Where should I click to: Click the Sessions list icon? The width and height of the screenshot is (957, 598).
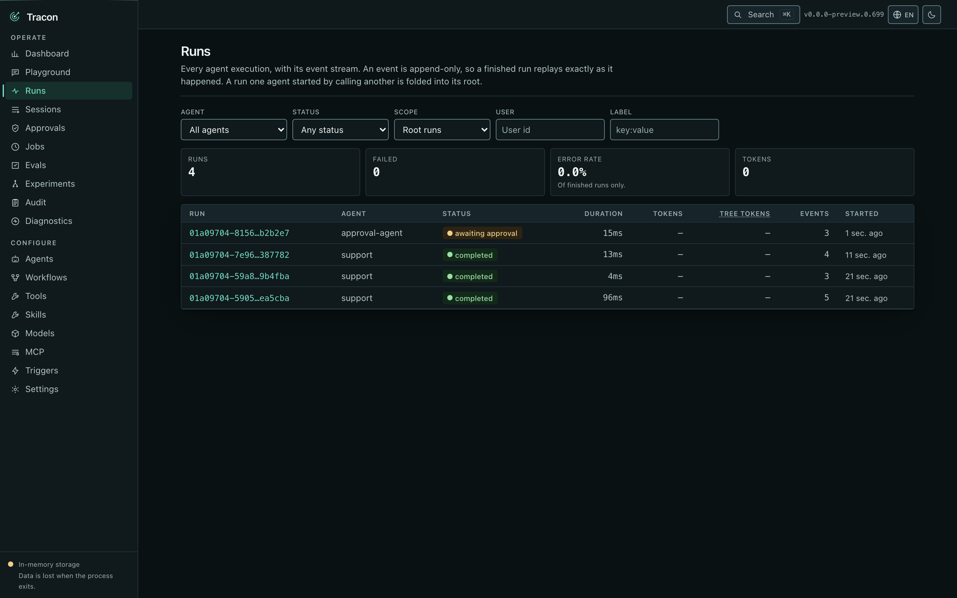(15, 110)
